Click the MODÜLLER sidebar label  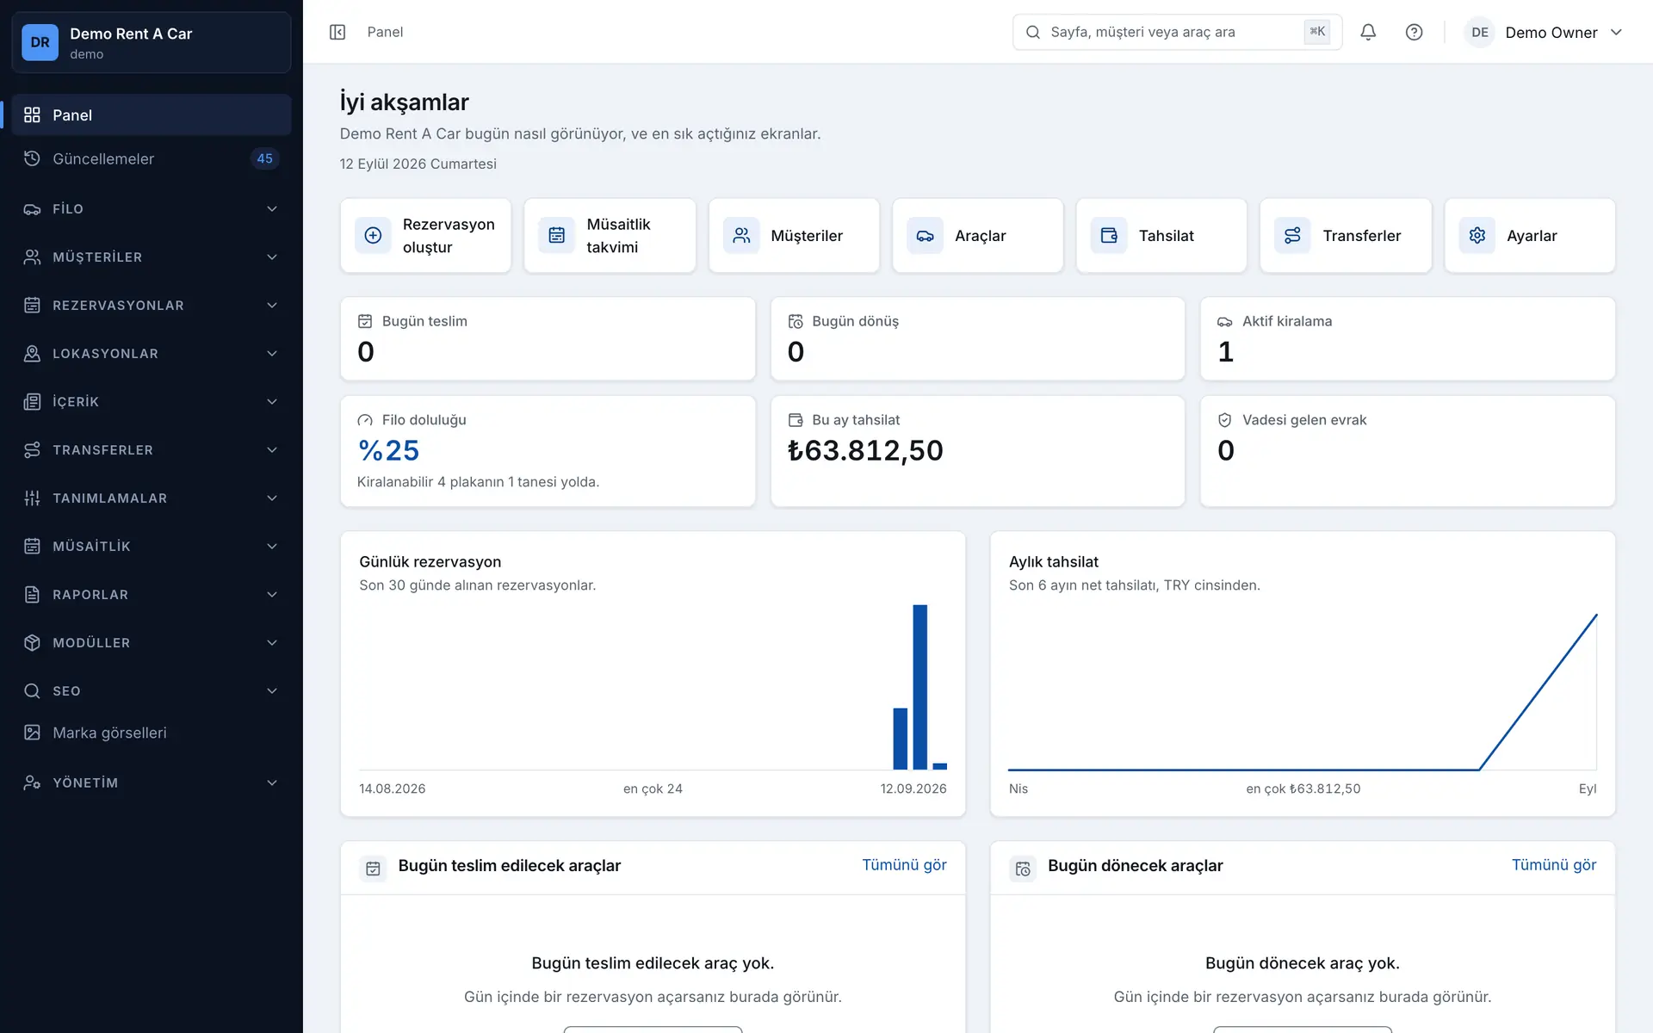coord(91,643)
